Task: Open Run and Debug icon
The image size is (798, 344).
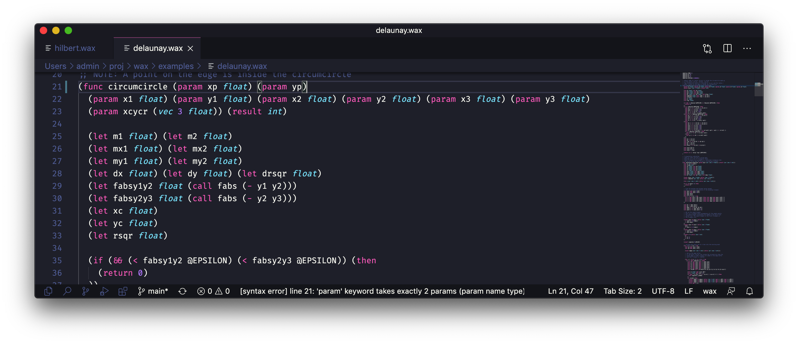Action: coord(104,291)
